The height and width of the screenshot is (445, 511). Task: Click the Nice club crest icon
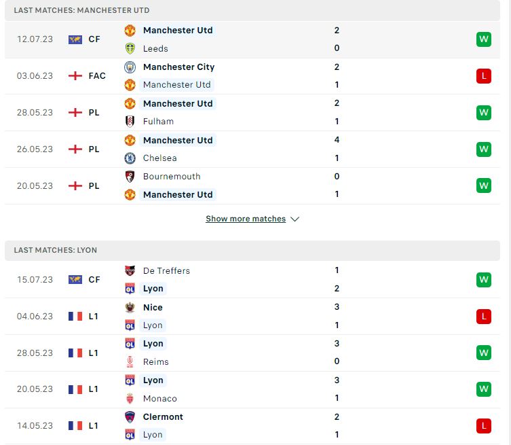click(x=130, y=307)
